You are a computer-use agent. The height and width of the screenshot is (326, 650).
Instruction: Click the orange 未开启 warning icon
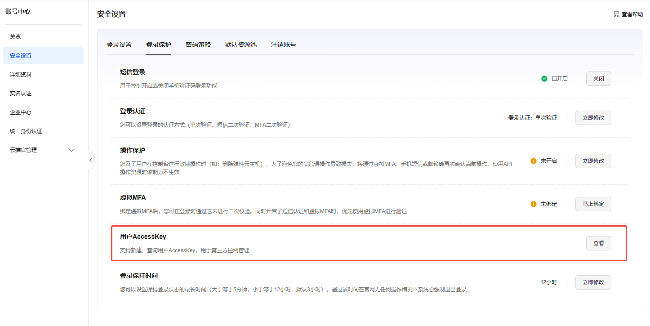pos(534,161)
